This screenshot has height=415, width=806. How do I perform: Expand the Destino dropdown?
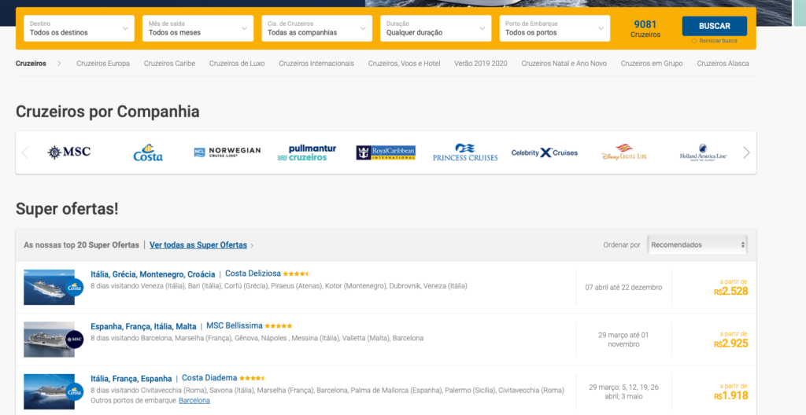tap(79, 28)
